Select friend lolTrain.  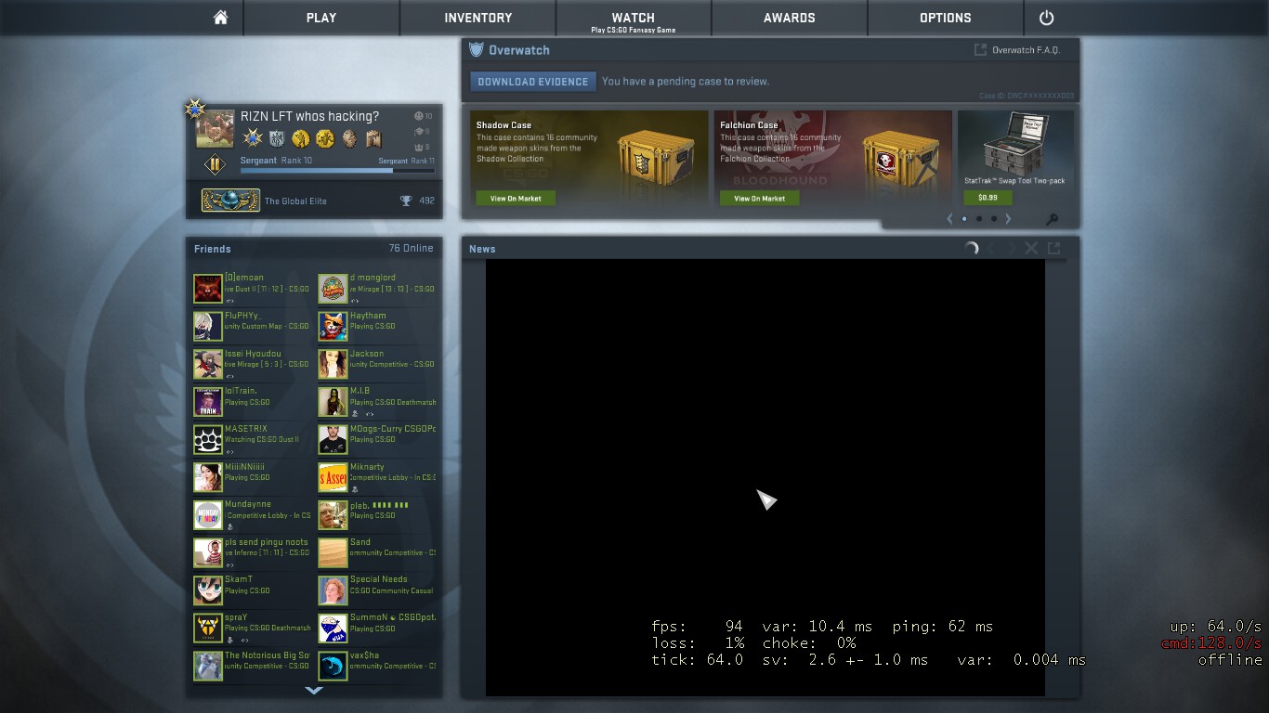click(x=251, y=401)
